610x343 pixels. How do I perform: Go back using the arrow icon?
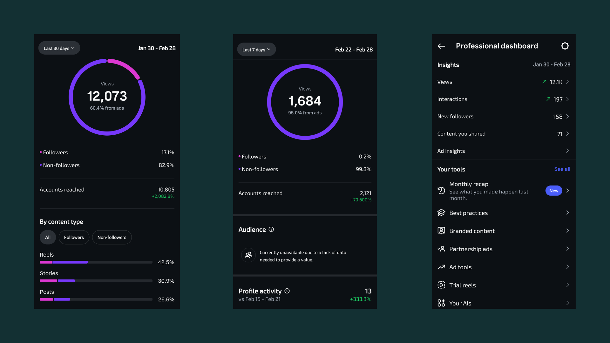tap(441, 46)
